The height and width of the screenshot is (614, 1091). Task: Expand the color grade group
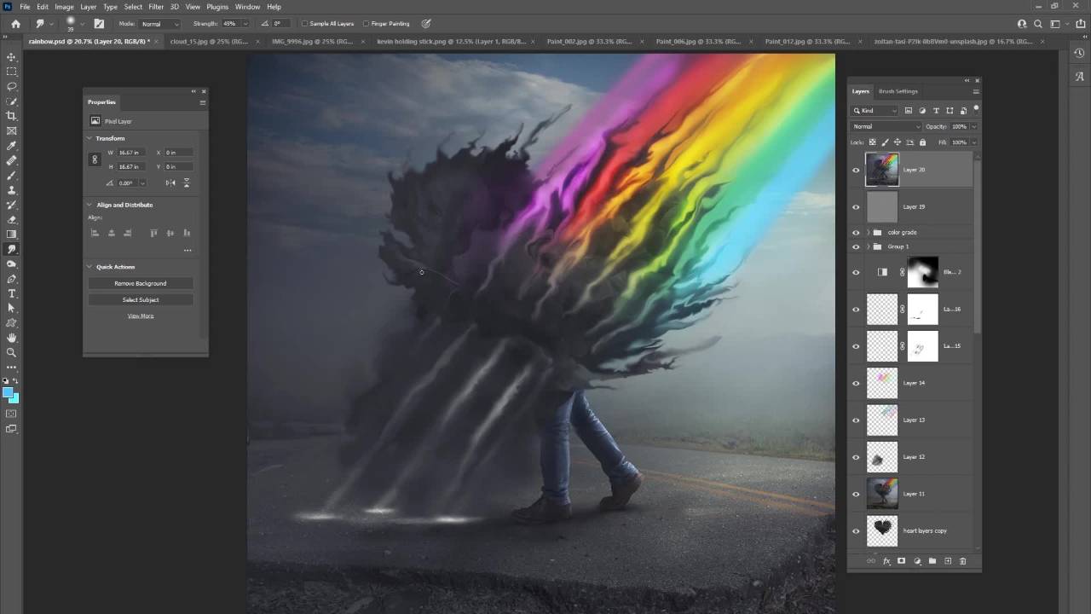[868, 232]
